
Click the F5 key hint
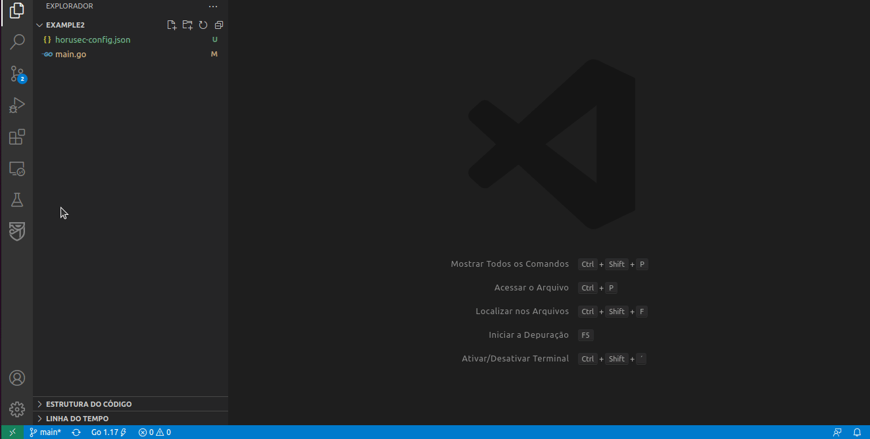pos(586,335)
